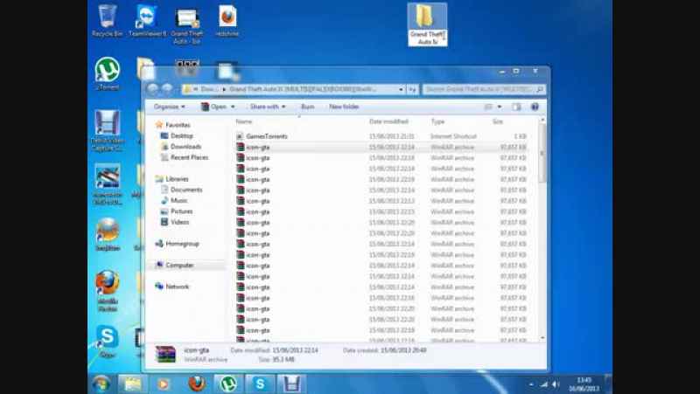Open the Recycle Bin desktop icon
The image size is (700, 394).
click(x=107, y=20)
